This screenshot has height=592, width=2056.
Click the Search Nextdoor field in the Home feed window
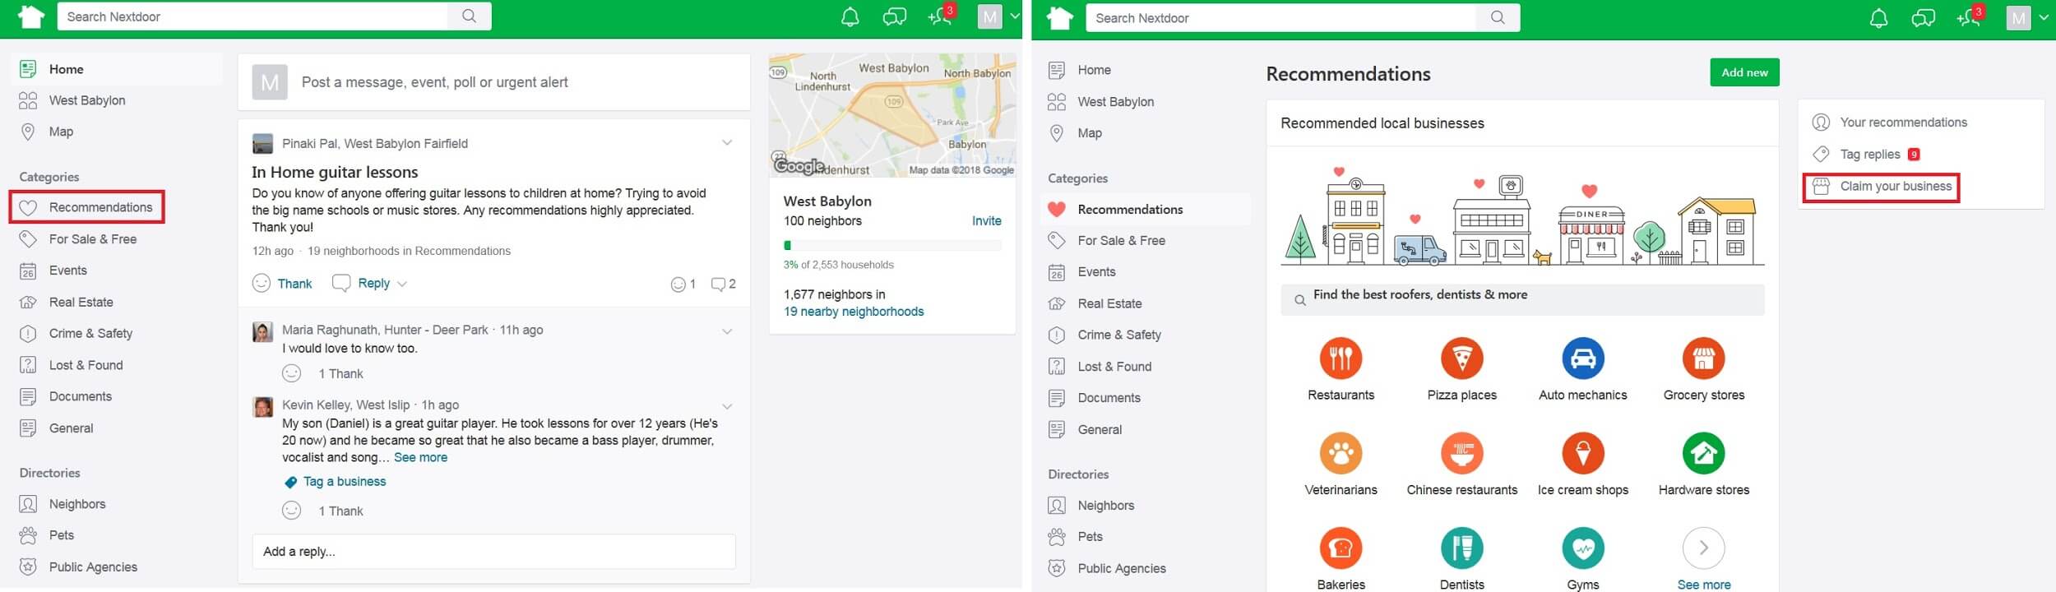click(x=252, y=16)
